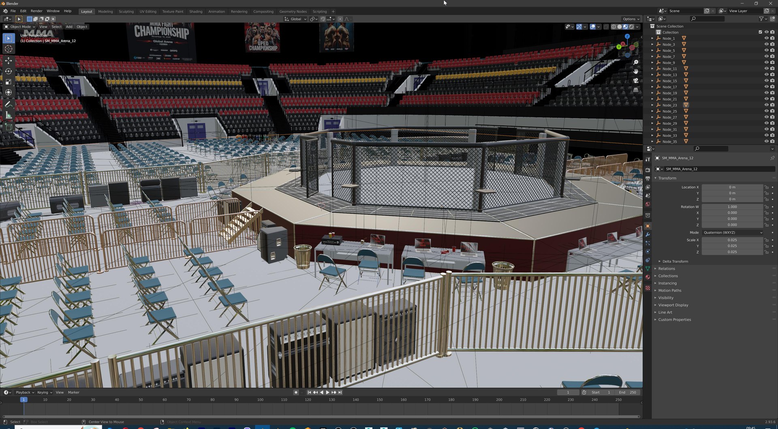Expand Node_9 in the outliner tree
This screenshot has width=778, height=429.
pos(652,63)
